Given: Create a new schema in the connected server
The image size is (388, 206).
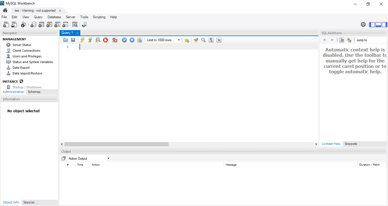Looking at the screenshot, I should [33, 25].
